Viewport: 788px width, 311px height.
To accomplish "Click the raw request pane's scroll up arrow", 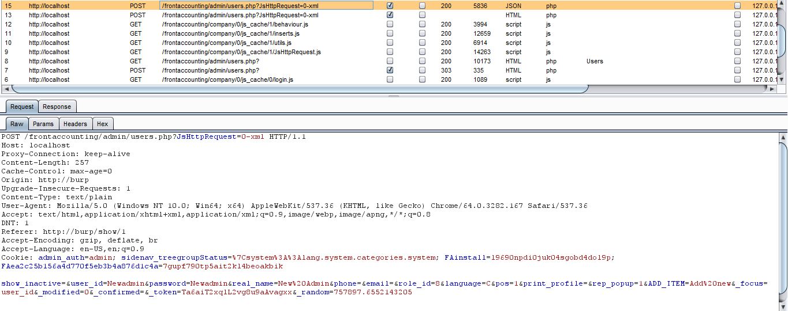I will coord(782,137).
